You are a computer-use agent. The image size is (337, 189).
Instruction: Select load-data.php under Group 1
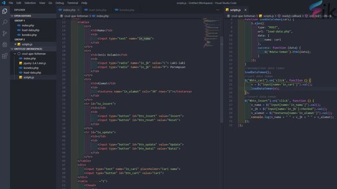31,30
